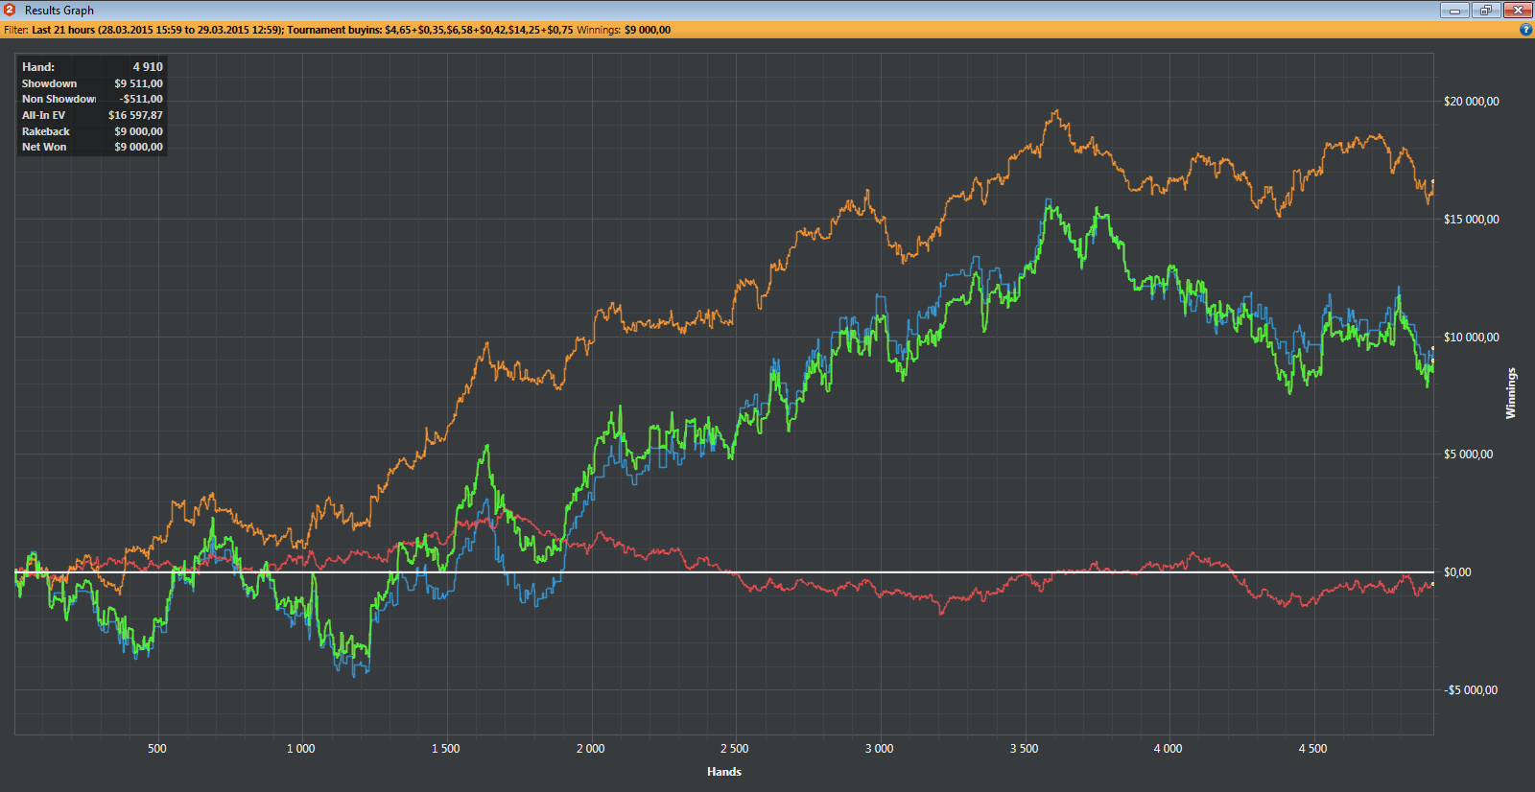Click the Winnings y-axis label
The height and width of the screenshot is (792, 1535).
[1511, 393]
